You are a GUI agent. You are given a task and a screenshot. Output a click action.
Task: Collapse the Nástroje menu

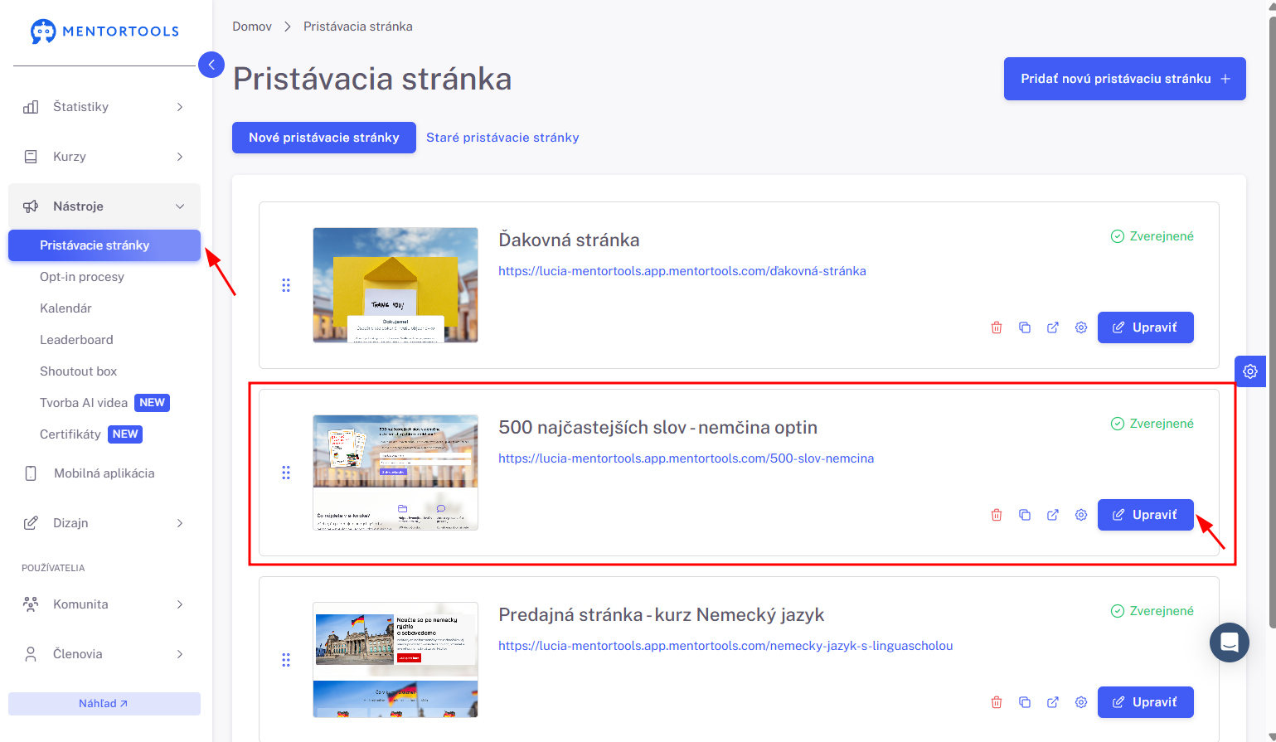click(x=104, y=206)
